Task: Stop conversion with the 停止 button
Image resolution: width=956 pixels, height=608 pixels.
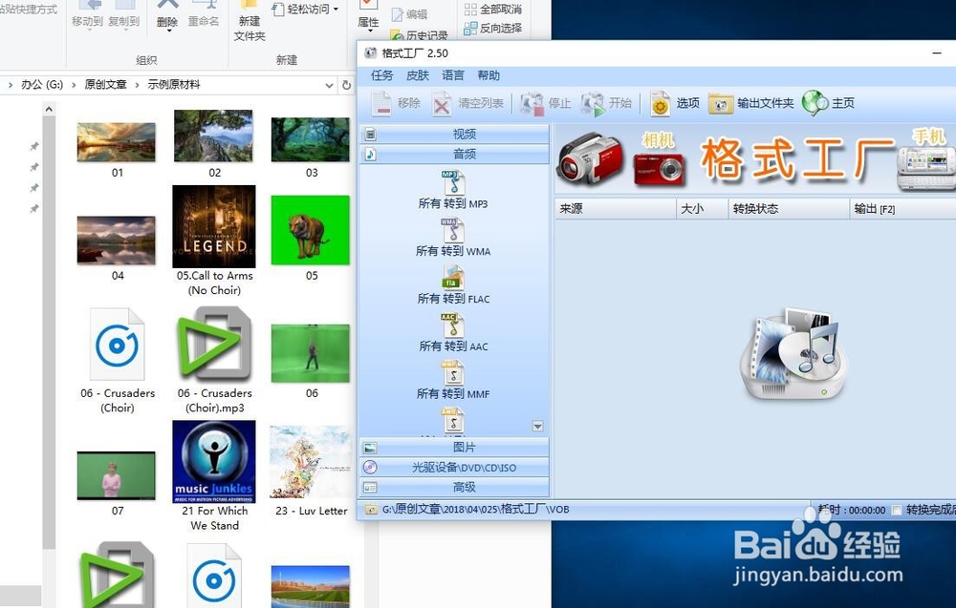Action: pos(545,103)
